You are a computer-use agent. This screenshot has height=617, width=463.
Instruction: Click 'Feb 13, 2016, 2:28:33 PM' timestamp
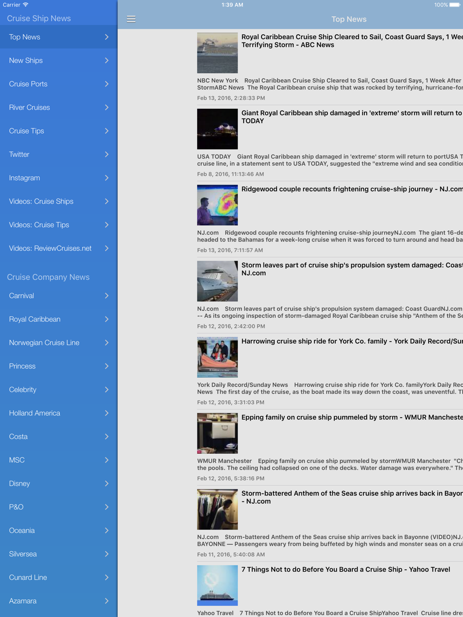pos(231,98)
